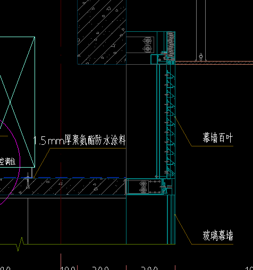Select the blue dashed waterproof coating line
The height and width of the screenshot is (270, 253).
click(x=64, y=177)
